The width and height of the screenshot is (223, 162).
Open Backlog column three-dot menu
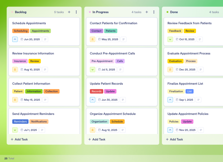[x=76, y=12]
